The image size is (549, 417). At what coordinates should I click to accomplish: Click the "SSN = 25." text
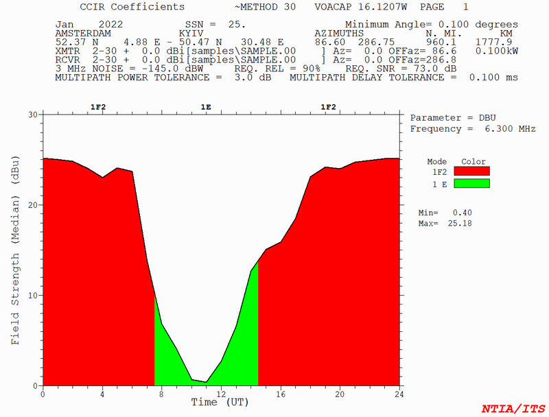click(215, 25)
